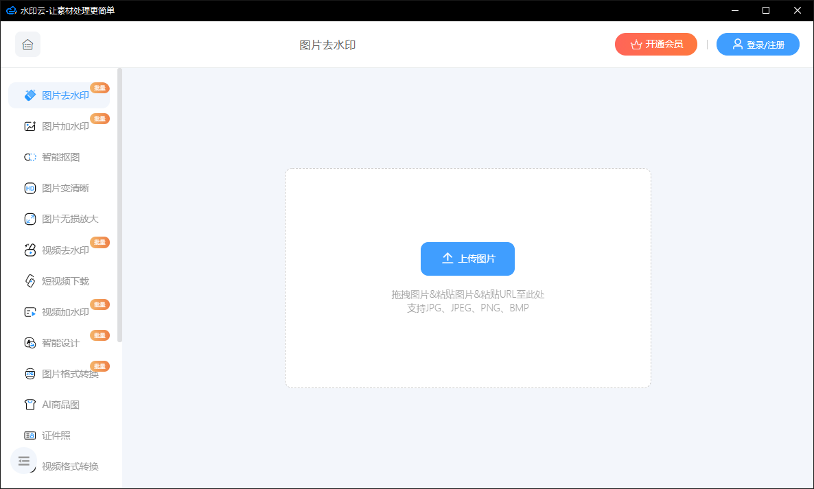Image resolution: width=814 pixels, height=489 pixels.
Task: Click the home icon button
Action: pos(27,45)
